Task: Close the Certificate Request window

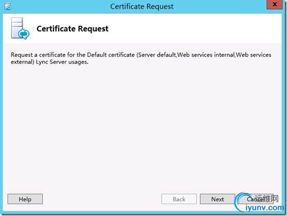Action: [274, 5]
